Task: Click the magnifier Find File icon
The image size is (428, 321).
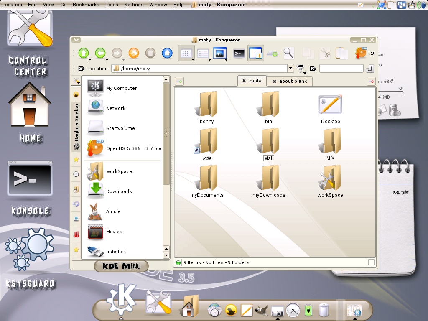Action: point(289,53)
